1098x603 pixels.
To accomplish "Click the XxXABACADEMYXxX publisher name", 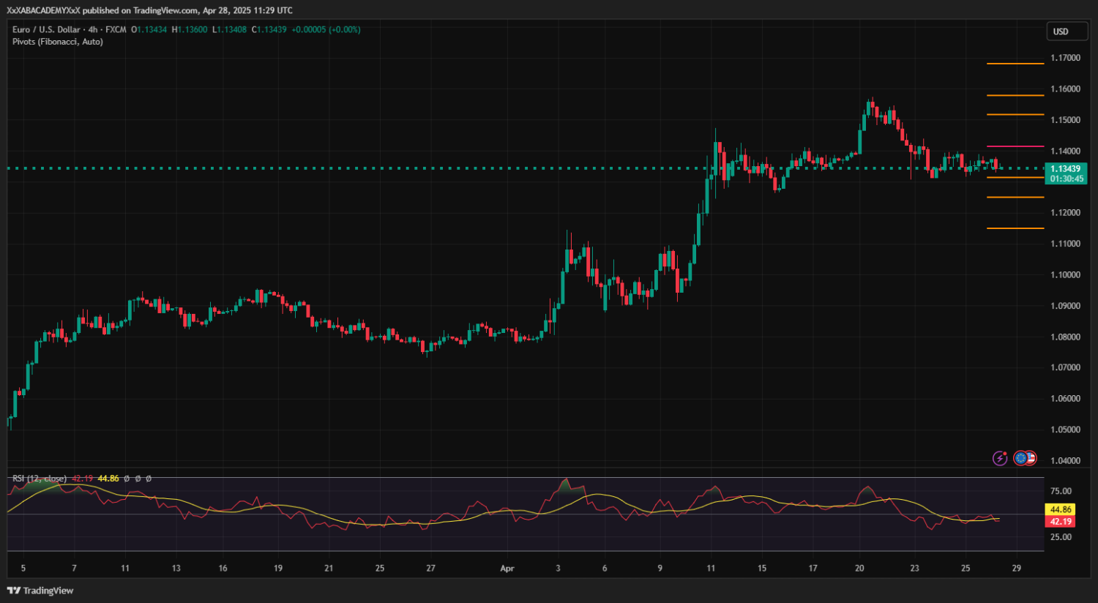I will pyautogui.click(x=43, y=10).
